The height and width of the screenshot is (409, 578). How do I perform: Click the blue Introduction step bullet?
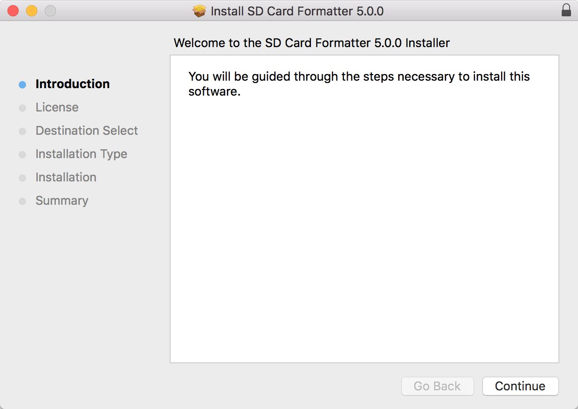tap(22, 85)
